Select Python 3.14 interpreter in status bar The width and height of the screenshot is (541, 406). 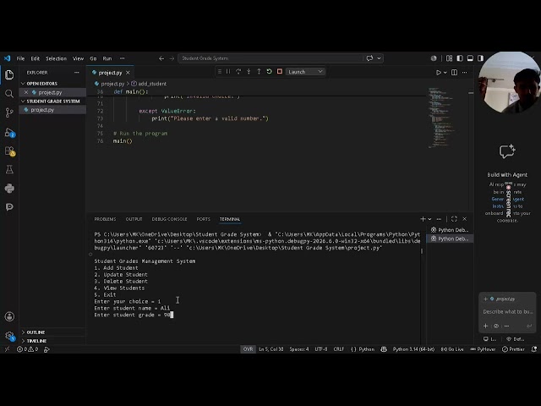413,349
